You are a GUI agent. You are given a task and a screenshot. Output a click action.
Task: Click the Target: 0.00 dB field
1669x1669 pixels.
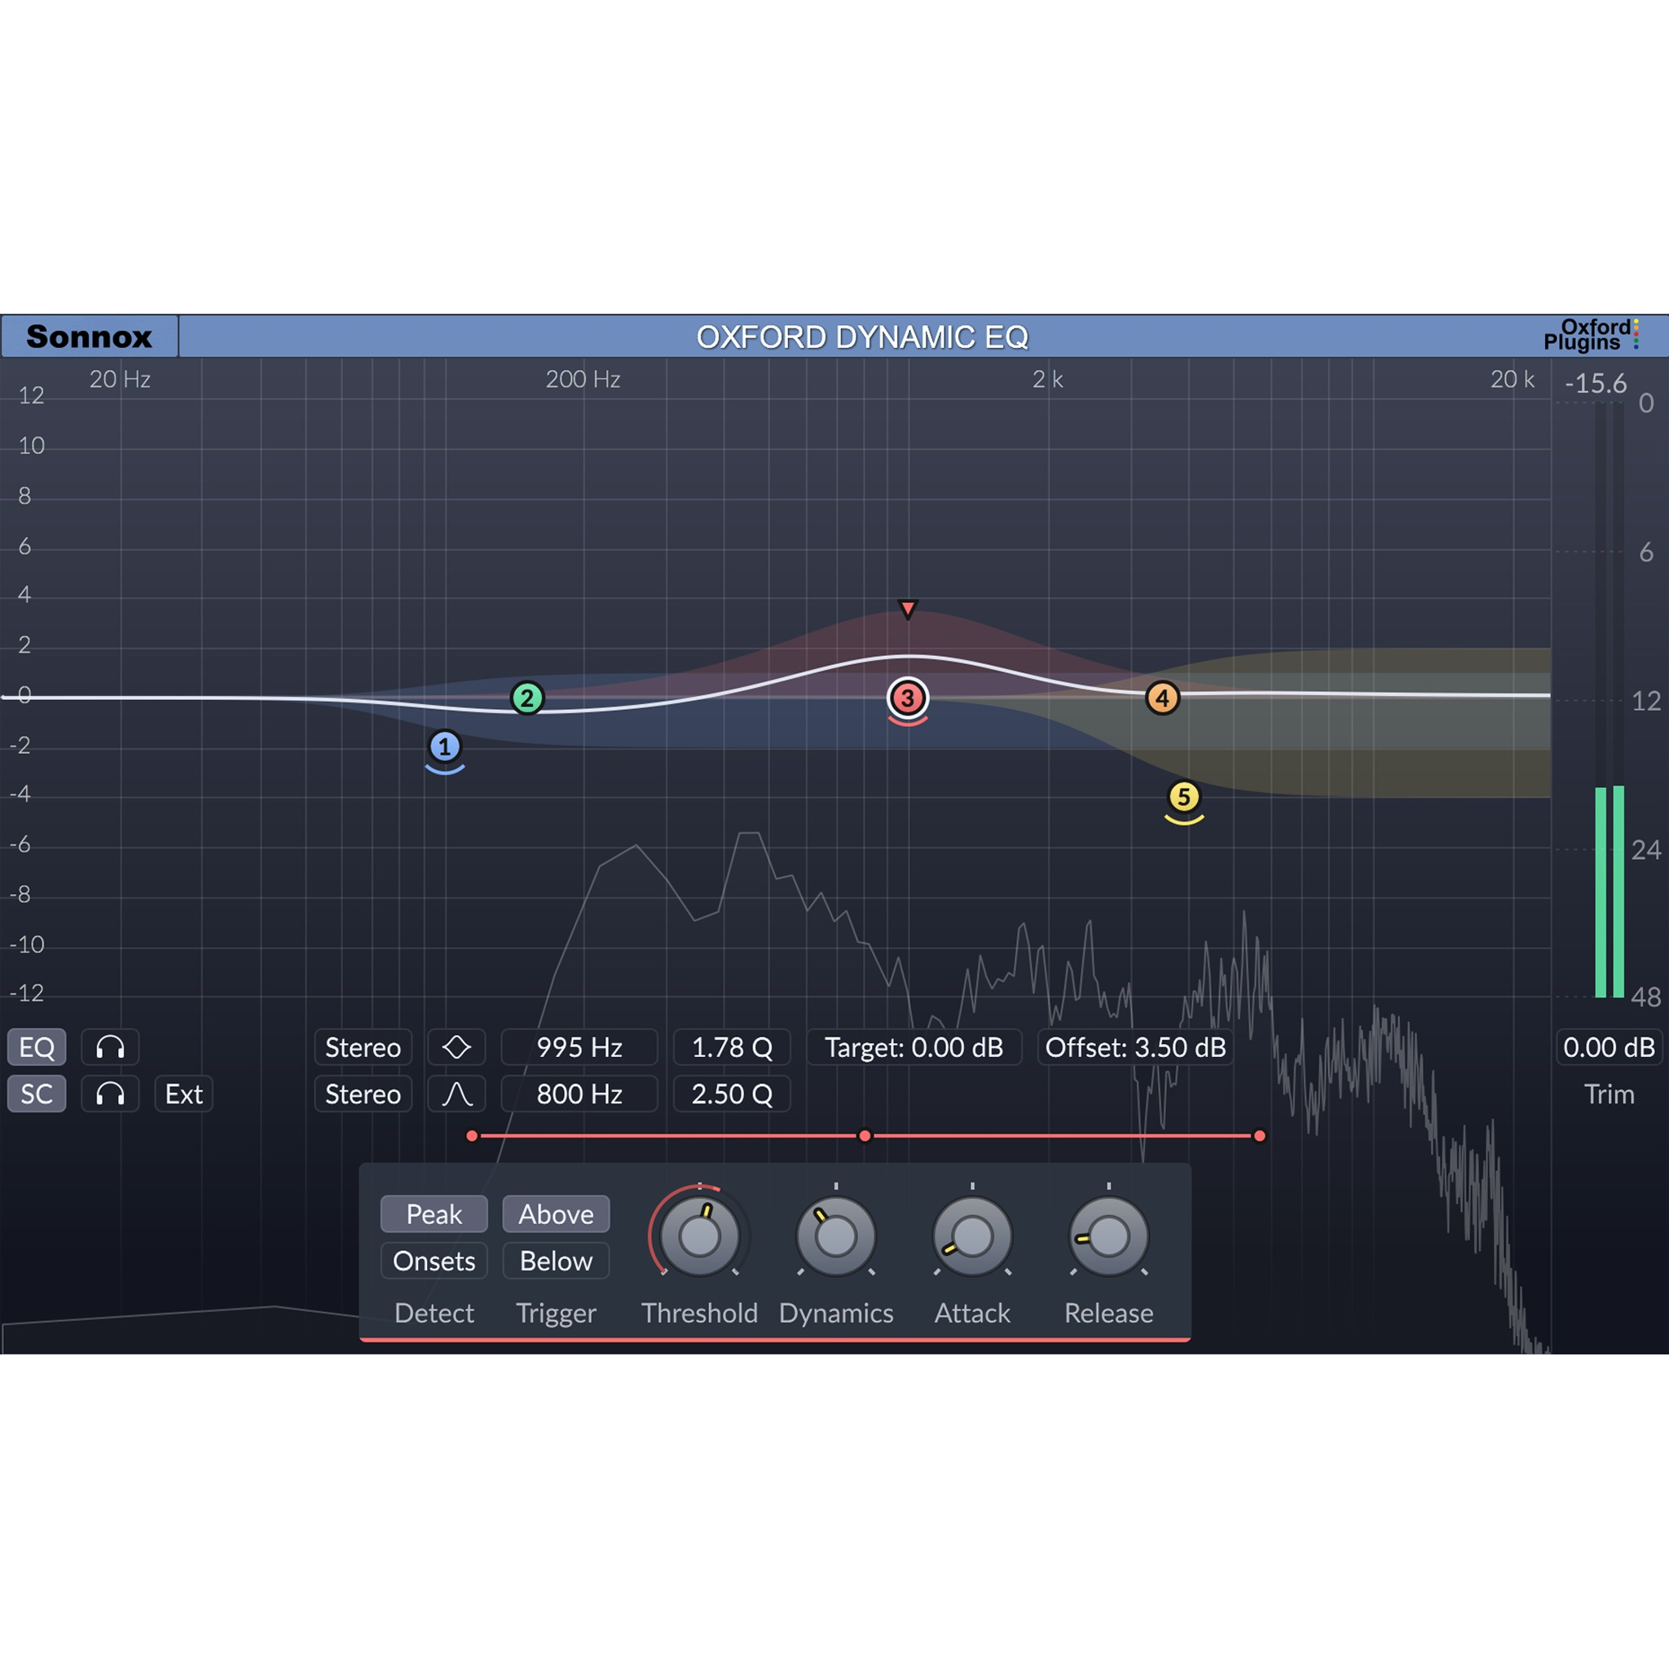point(914,1047)
